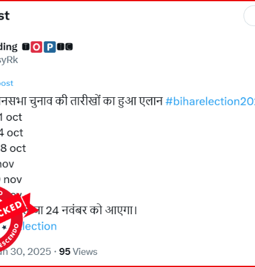Click the '95 Views' counter

coord(78,252)
